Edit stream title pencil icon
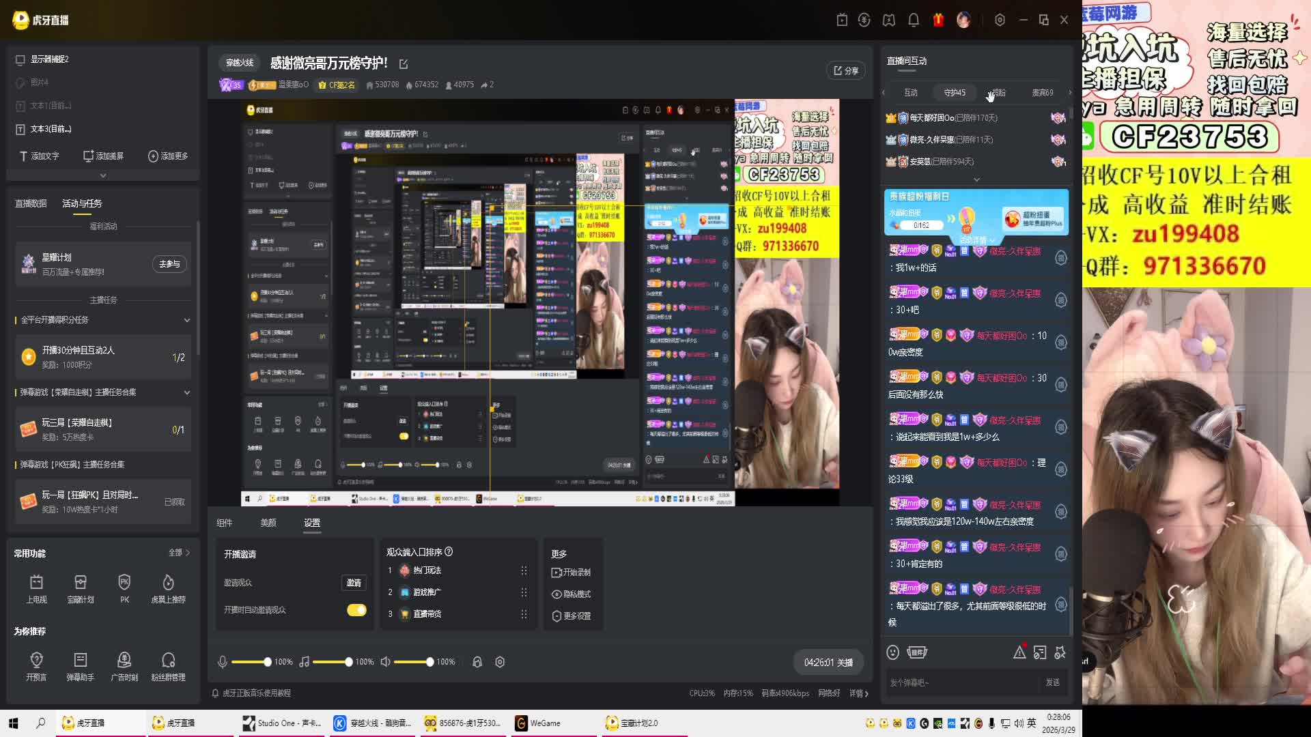The image size is (1311, 737). click(404, 63)
